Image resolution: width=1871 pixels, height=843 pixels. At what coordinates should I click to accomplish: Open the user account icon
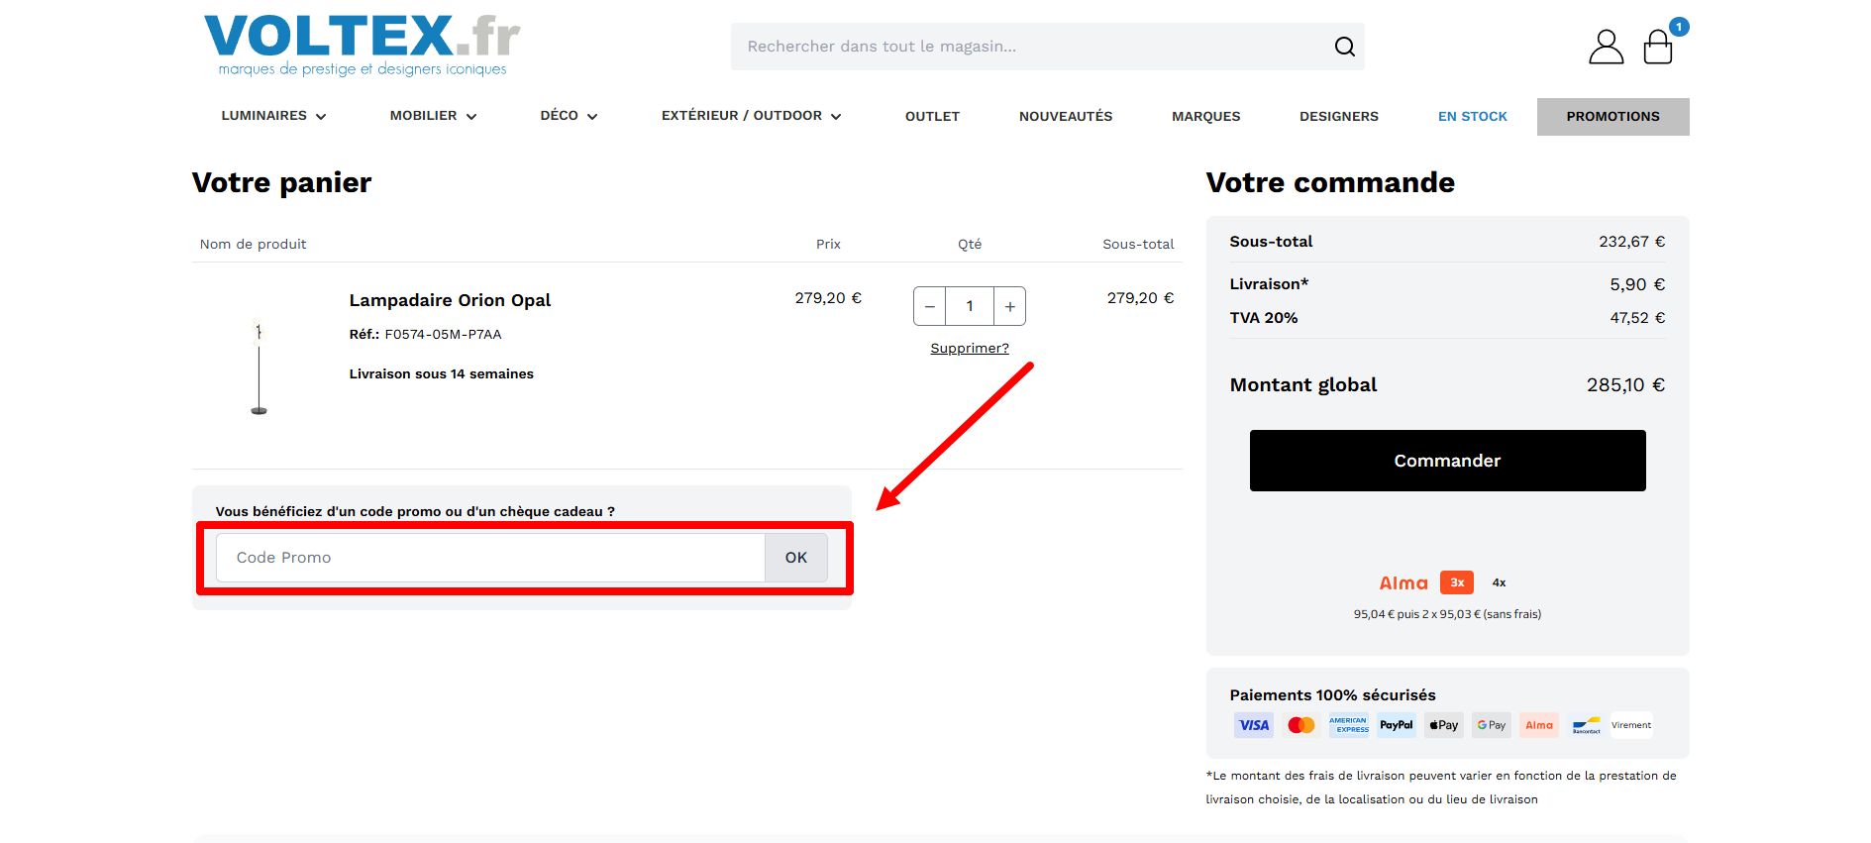click(1606, 47)
